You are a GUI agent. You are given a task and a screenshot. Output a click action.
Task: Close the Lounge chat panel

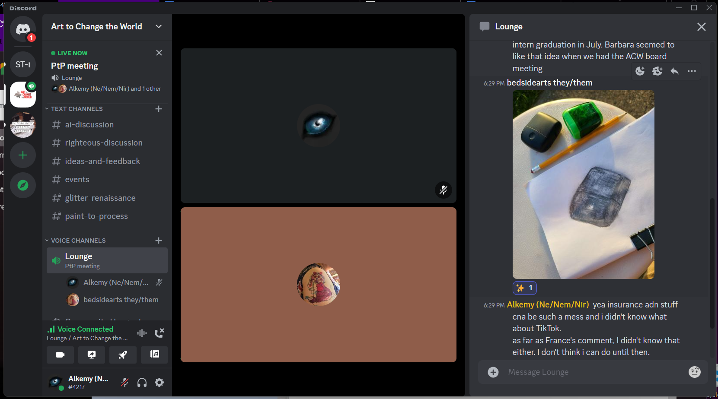(701, 27)
